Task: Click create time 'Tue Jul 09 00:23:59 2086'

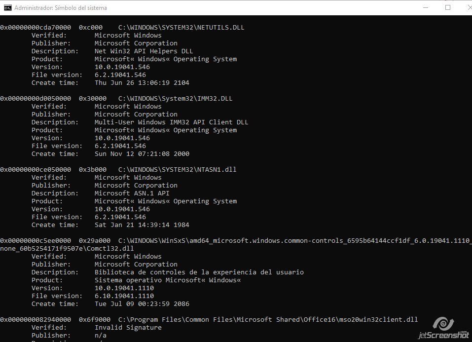Action: click(x=142, y=304)
